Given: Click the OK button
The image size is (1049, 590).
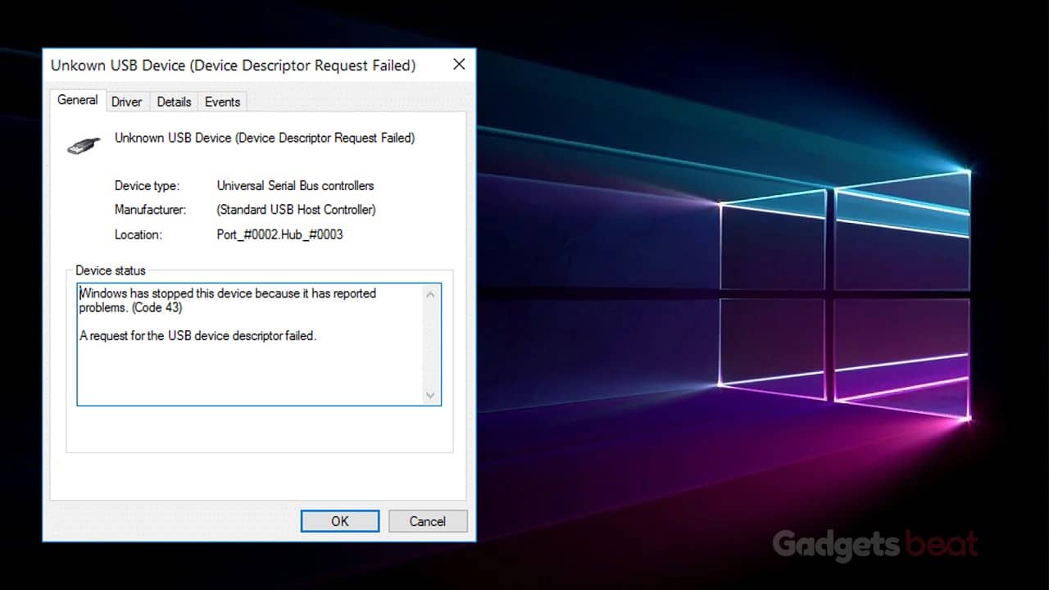Looking at the screenshot, I should (339, 521).
